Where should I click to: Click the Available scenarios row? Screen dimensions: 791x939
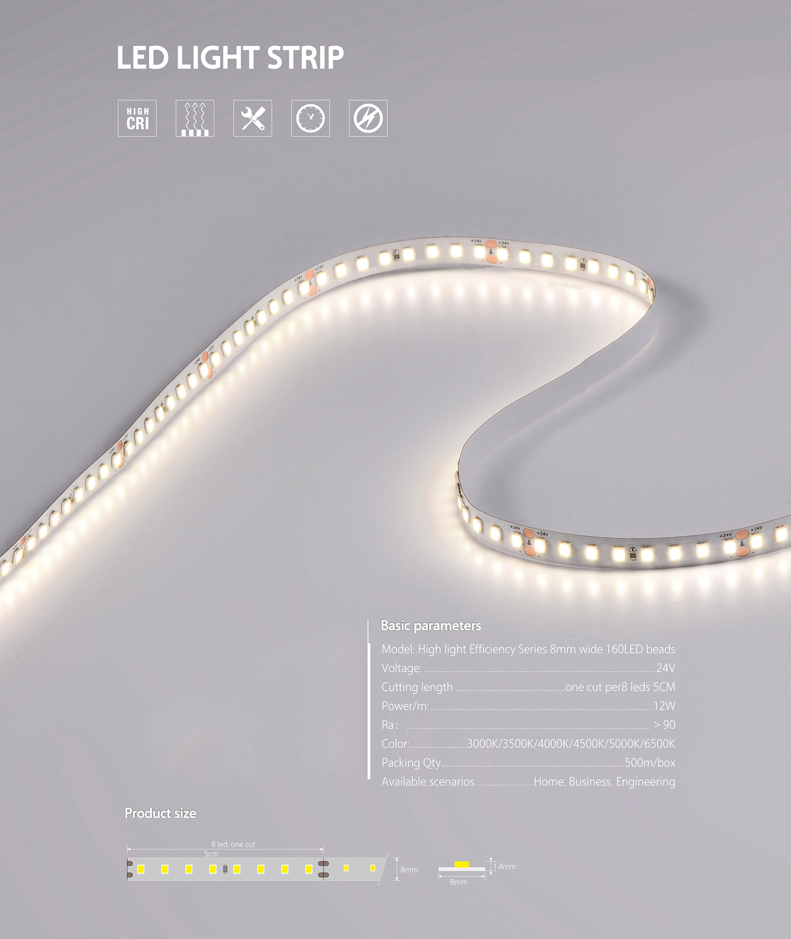coord(528,781)
